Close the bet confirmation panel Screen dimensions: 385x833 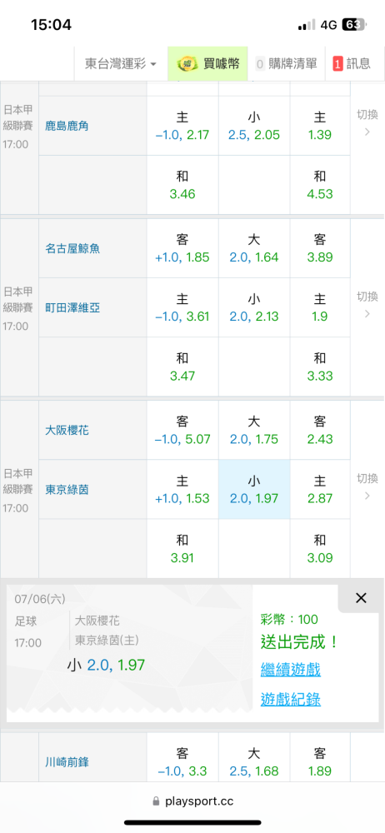(361, 597)
